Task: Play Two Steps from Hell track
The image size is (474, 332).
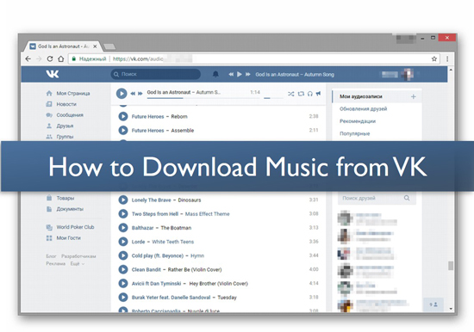Action: point(123,213)
